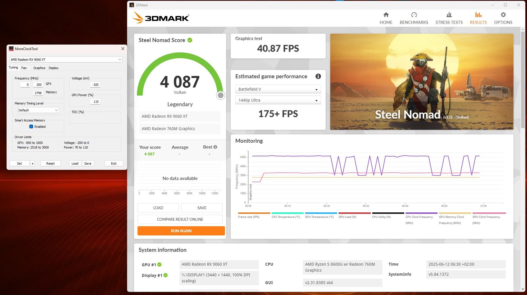Open Results bar chart icon
Viewport: 527px width, 295px height.
tap(478, 15)
